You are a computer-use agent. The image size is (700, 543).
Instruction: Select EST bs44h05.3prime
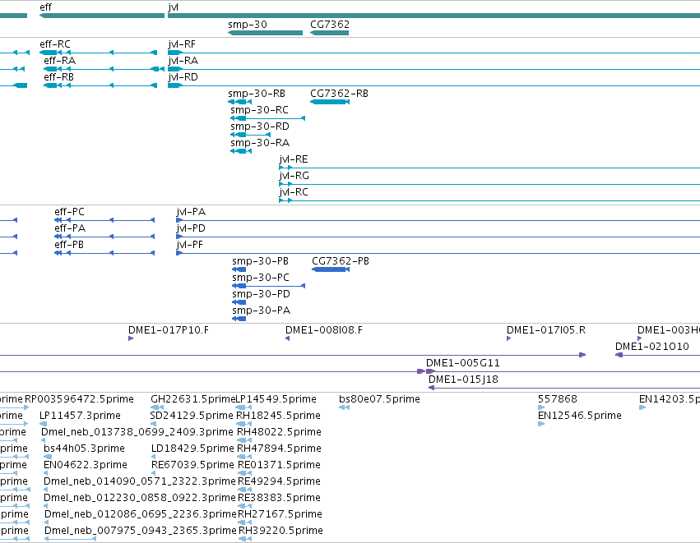[x=85, y=449]
